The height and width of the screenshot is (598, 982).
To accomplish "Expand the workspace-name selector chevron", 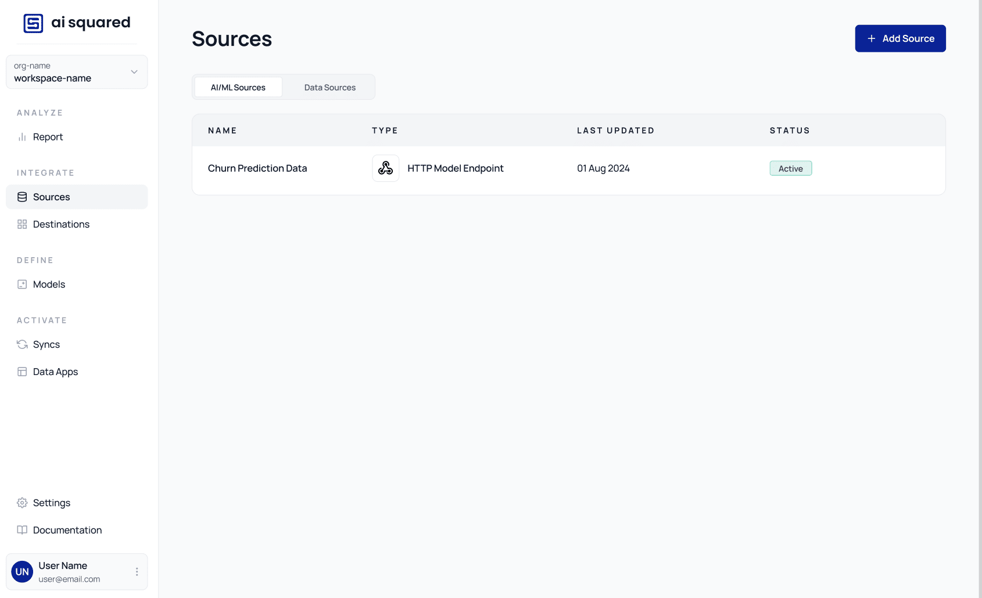I will point(134,72).
